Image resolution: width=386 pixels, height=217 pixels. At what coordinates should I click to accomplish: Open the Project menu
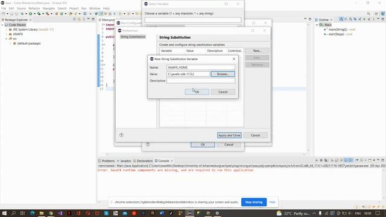coord(74,8)
